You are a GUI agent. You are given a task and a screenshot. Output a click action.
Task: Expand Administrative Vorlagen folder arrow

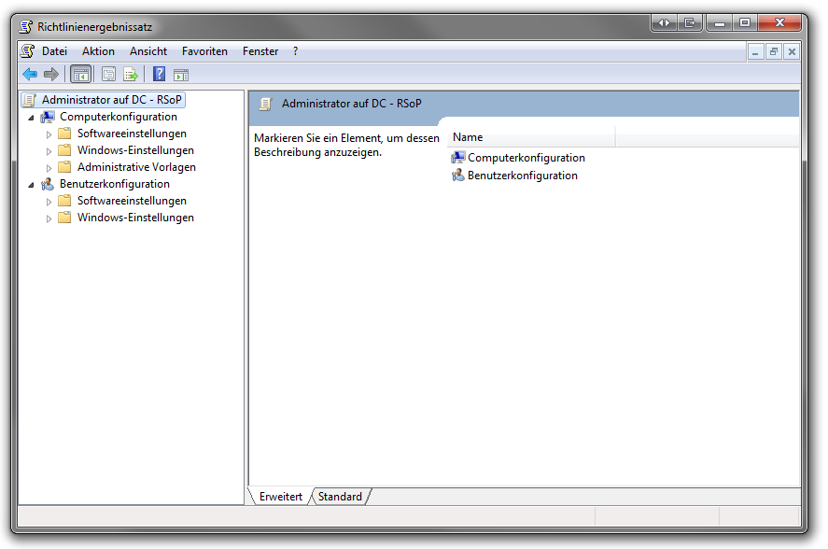point(49,168)
